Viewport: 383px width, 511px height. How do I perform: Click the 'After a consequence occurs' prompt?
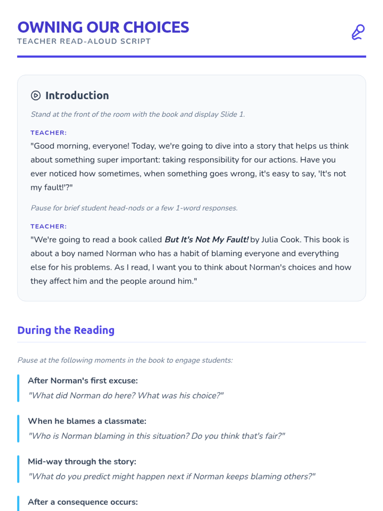(83, 502)
